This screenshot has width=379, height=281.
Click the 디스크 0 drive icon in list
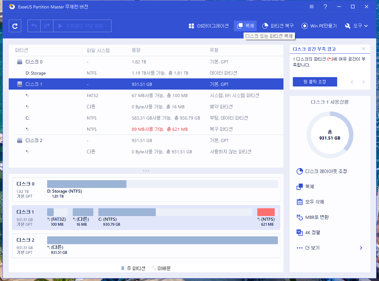click(20, 62)
